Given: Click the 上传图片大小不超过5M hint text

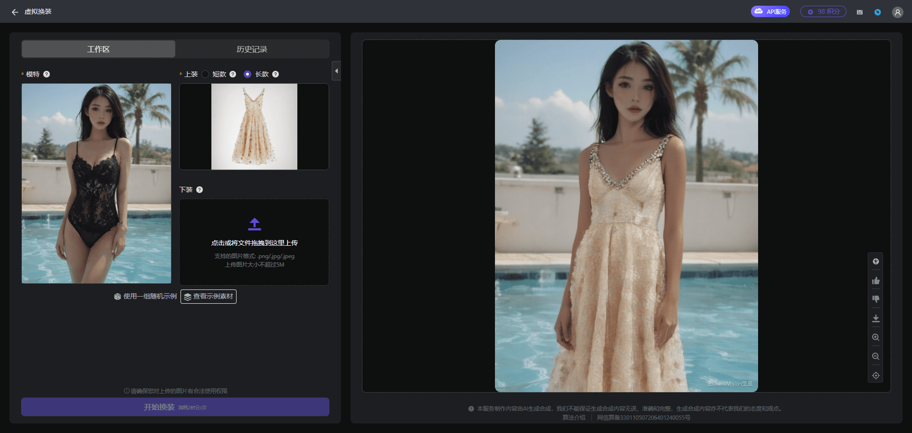Looking at the screenshot, I should [255, 265].
